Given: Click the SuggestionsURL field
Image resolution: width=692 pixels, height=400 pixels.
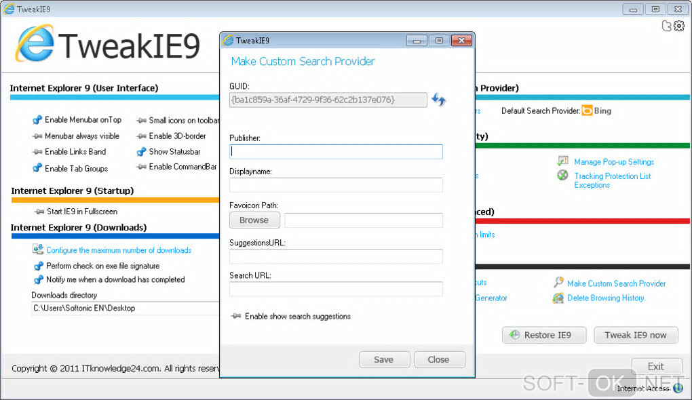Looking at the screenshot, I should coord(336,256).
